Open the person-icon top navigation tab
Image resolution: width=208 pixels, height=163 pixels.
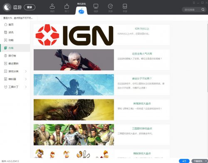pos(52,8)
